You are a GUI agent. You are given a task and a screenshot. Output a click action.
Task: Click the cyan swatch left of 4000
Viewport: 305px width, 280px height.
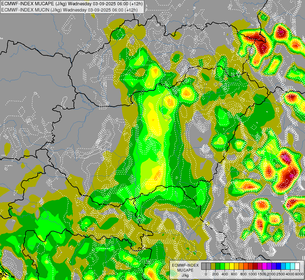pos(288,266)
